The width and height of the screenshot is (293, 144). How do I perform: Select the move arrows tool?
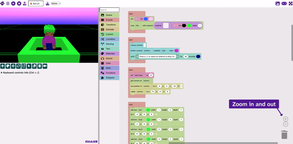13,66
